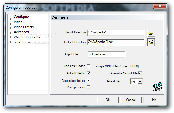The height and width of the screenshot is (113, 174).
Task: Open Help for this dialog
Action: [x=154, y=100]
